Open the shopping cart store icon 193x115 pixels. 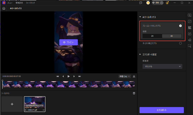(x=148, y=3)
